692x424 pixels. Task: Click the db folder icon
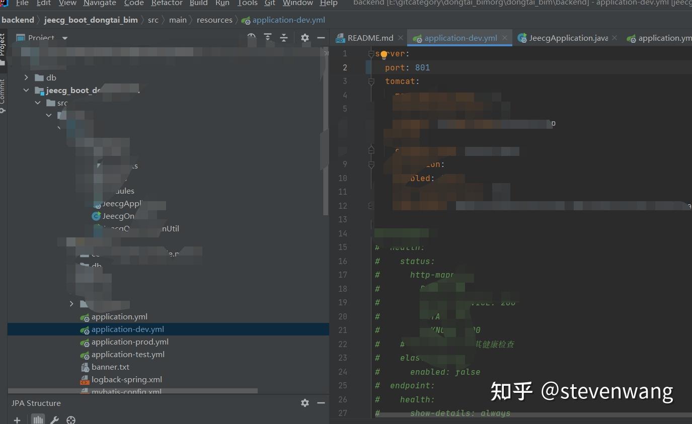(39, 77)
